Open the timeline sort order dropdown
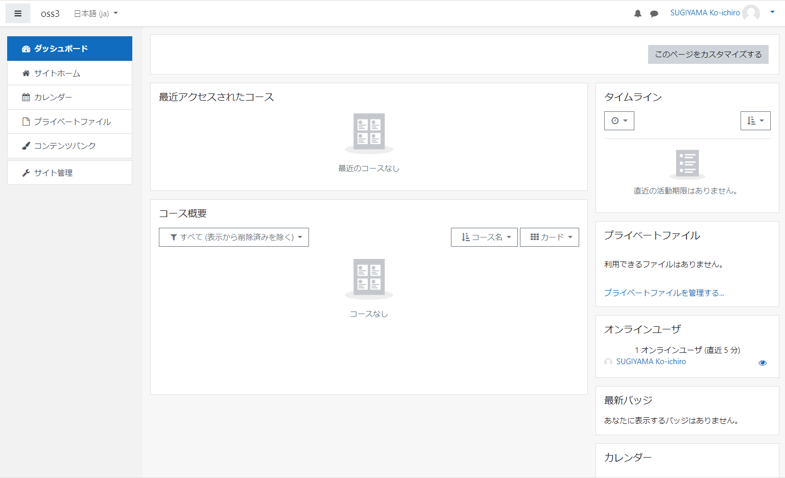Image resolution: width=785 pixels, height=478 pixels. point(755,121)
